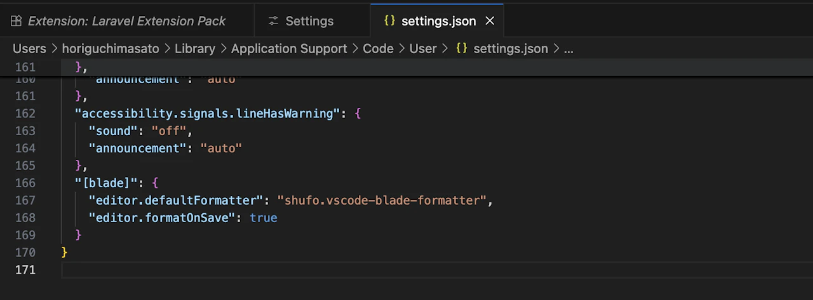
Task: Select the settings.json editor tab
Action: click(x=437, y=21)
